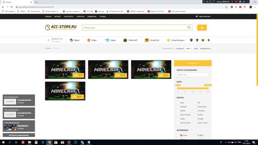Open the Origin category

pyautogui.click(x=92, y=40)
